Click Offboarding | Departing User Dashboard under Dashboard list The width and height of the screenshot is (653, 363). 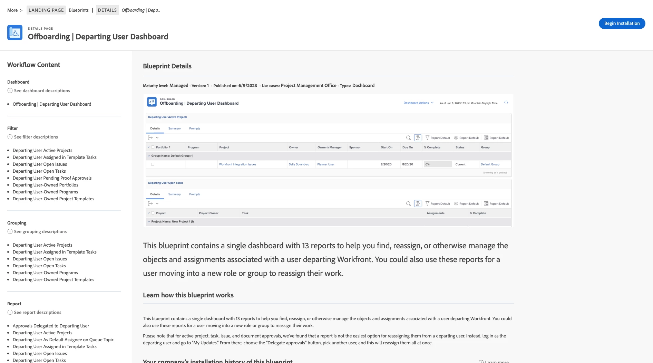[52, 104]
